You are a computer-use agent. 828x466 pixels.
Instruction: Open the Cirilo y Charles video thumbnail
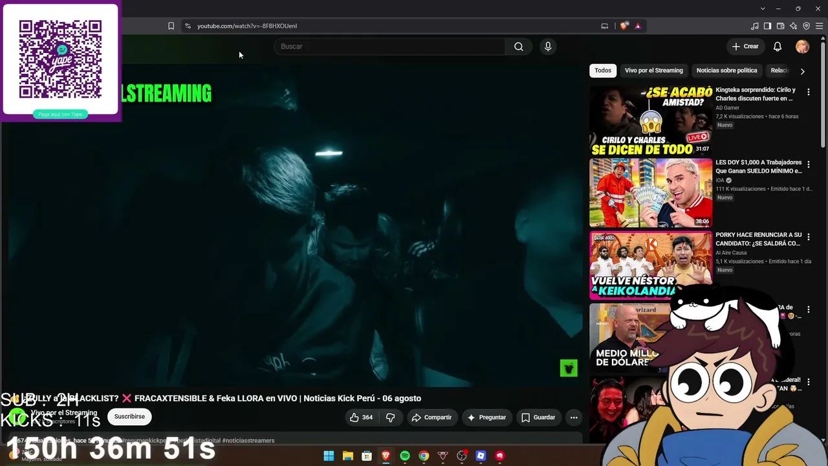(x=651, y=120)
